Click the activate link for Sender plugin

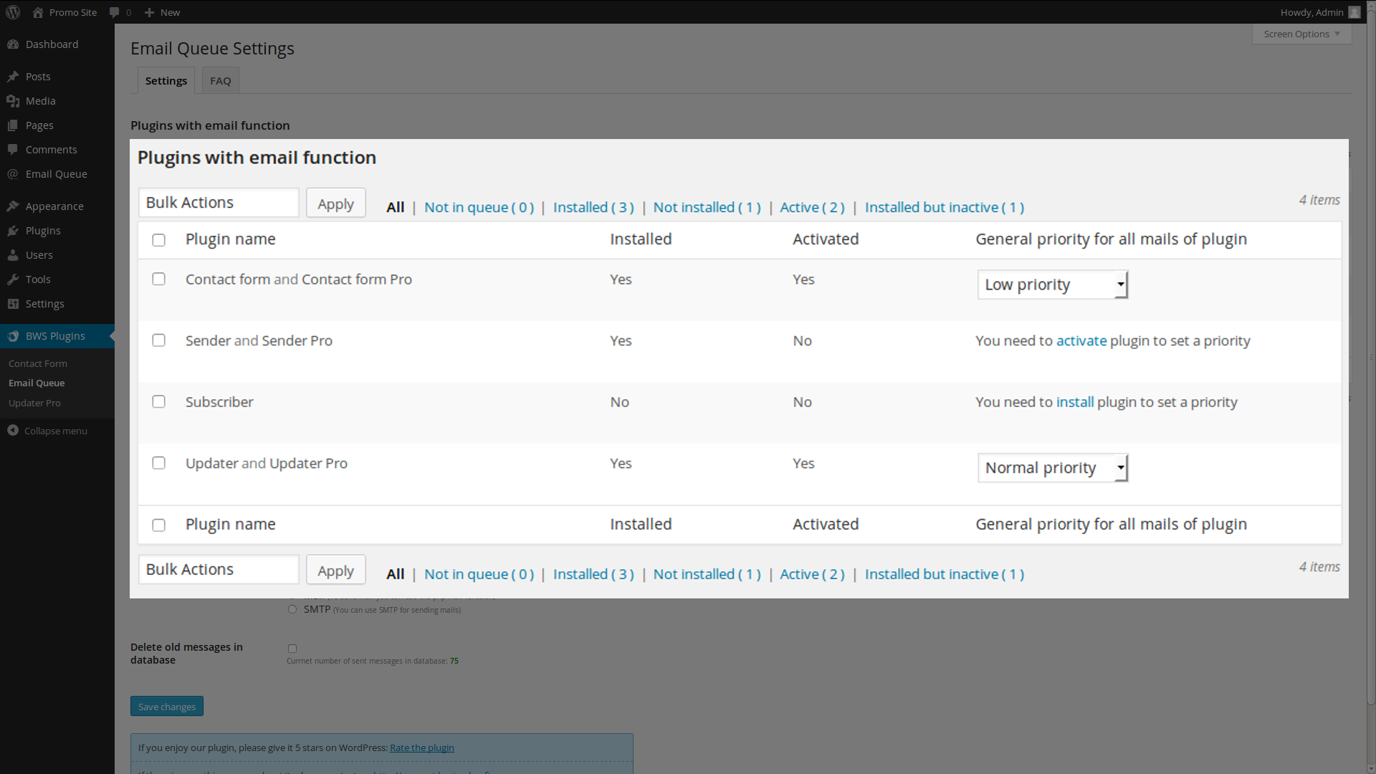(1081, 340)
